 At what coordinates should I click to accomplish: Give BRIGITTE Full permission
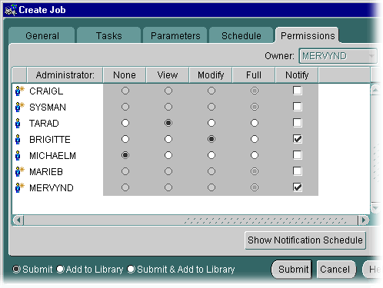255,139
